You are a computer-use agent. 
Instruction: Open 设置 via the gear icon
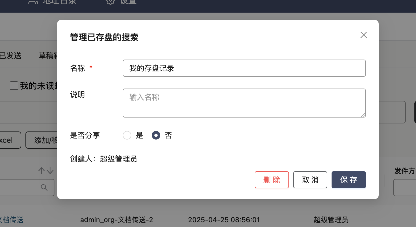tap(110, 2)
